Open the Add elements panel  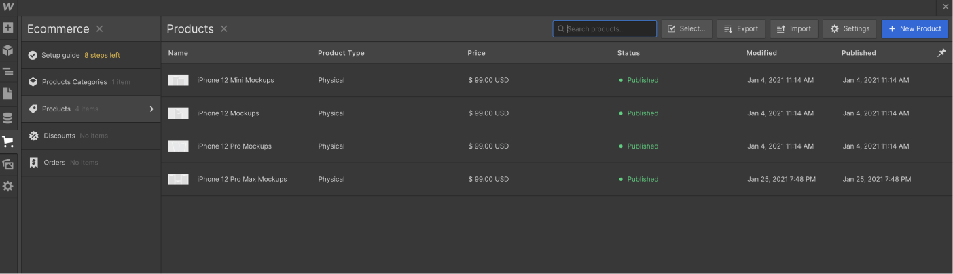(x=8, y=28)
